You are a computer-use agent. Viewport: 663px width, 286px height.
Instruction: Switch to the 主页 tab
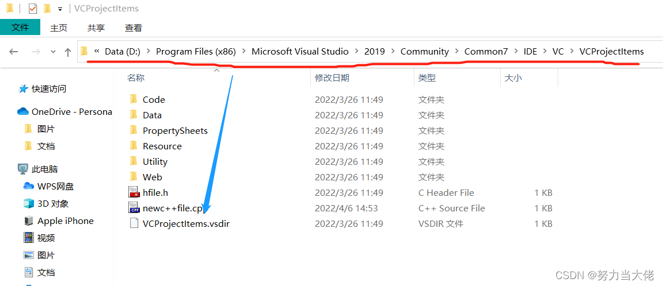(x=58, y=28)
